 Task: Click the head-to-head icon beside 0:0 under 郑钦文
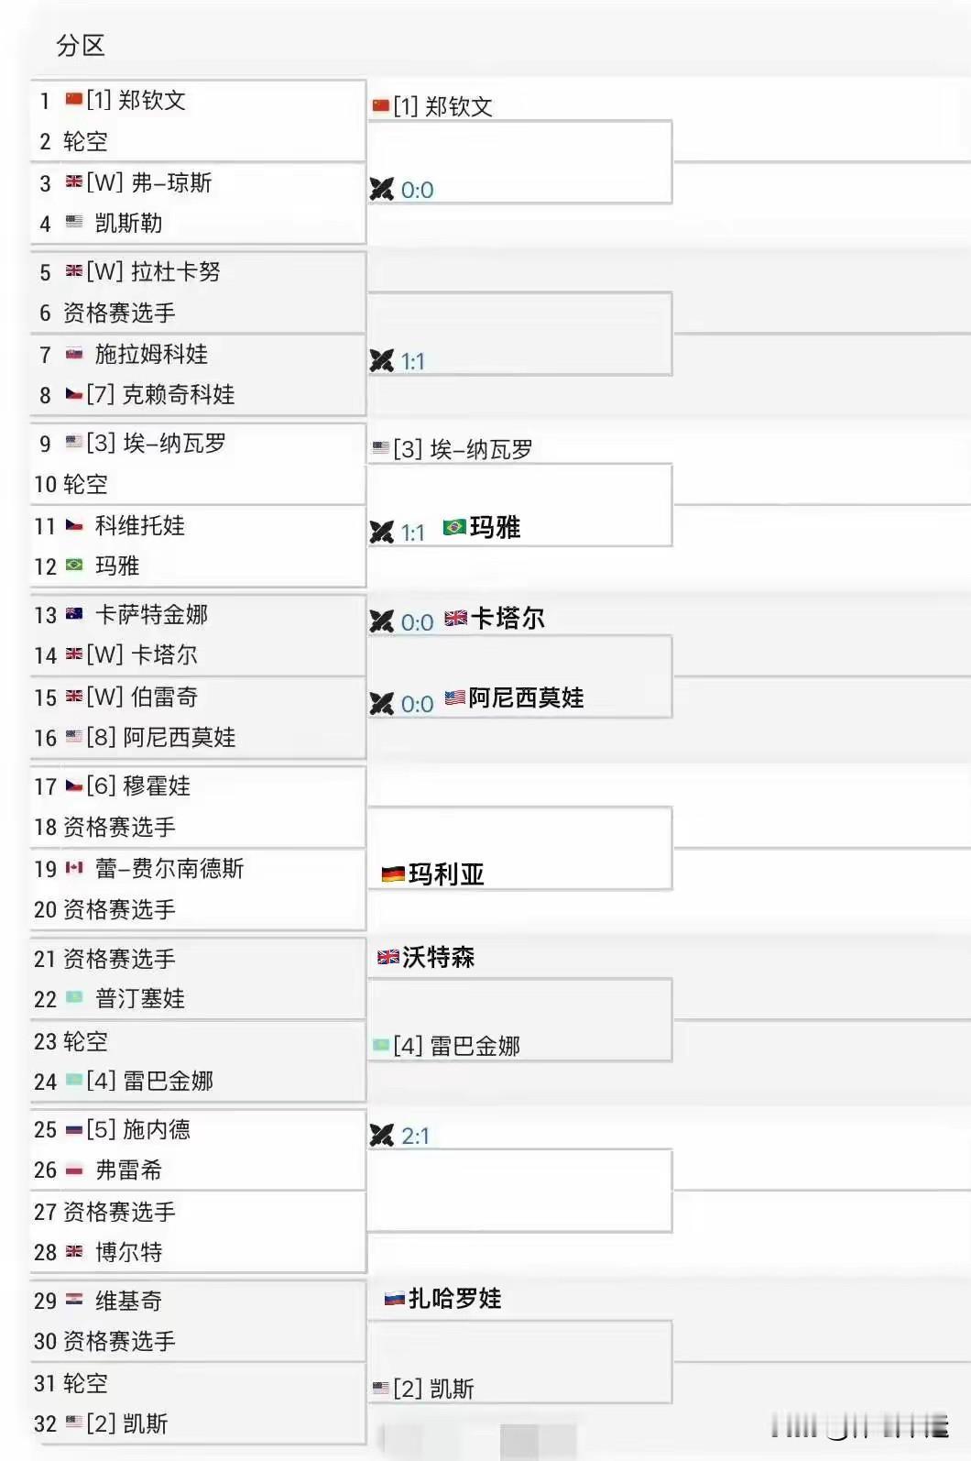[381, 190]
